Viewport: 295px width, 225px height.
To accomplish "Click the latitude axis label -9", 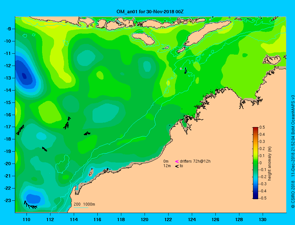I will [8, 29].
